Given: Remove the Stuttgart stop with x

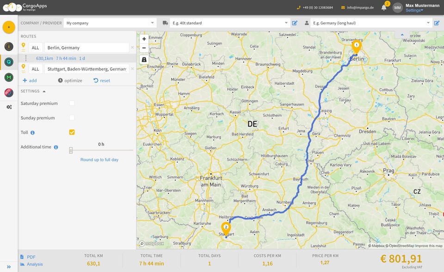Looking at the screenshot, I should pyautogui.click(x=132, y=69).
